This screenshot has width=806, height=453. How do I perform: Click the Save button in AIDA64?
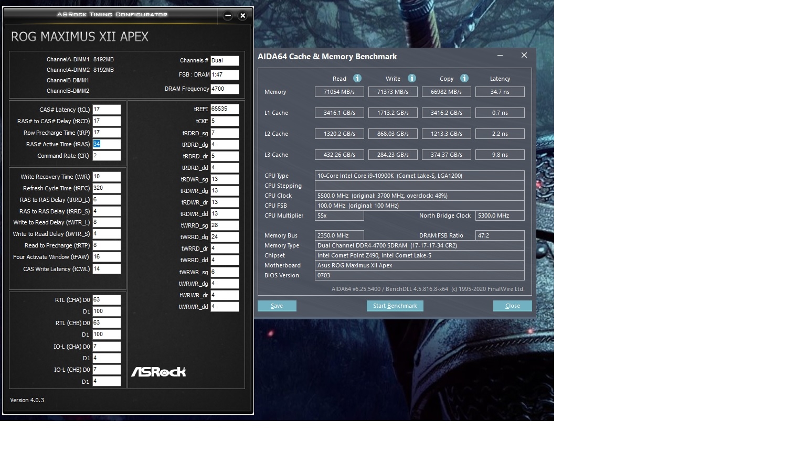[x=277, y=306]
